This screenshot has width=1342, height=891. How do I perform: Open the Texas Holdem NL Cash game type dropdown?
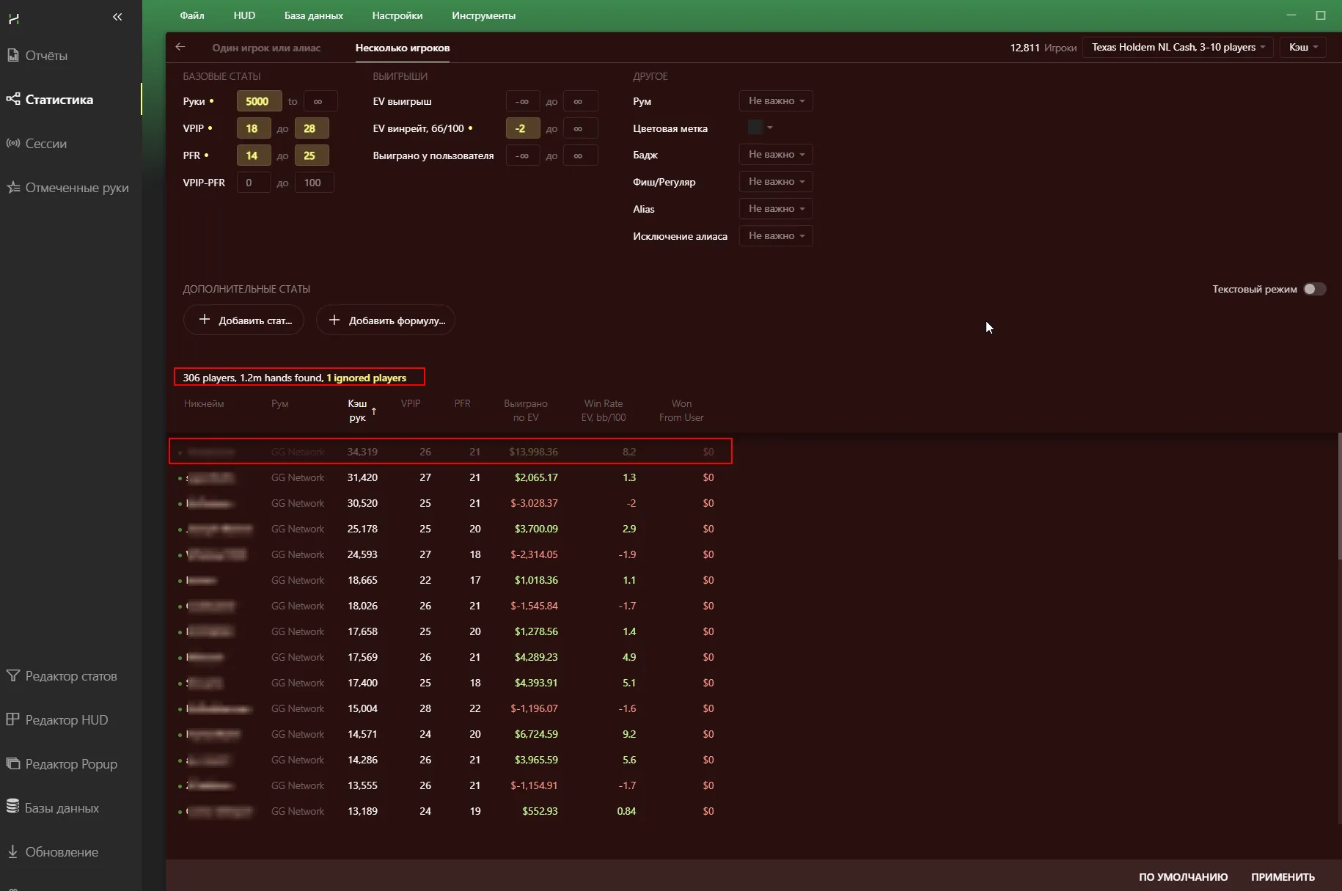click(x=1178, y=47)
